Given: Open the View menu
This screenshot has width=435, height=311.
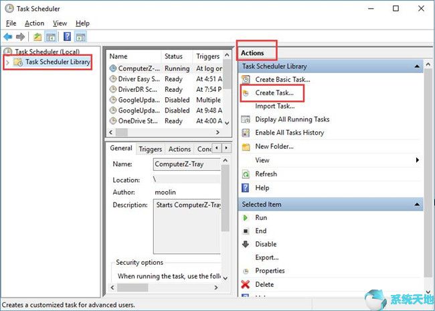Looking at the screenshot, I should [x=60, y=23].
